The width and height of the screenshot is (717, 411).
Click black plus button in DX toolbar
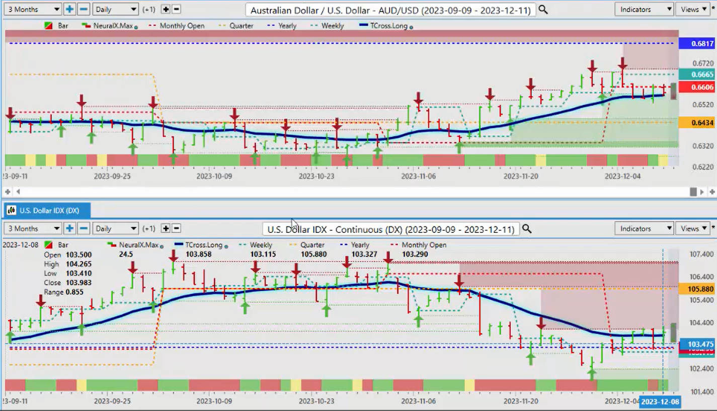(x=166, y=228)
